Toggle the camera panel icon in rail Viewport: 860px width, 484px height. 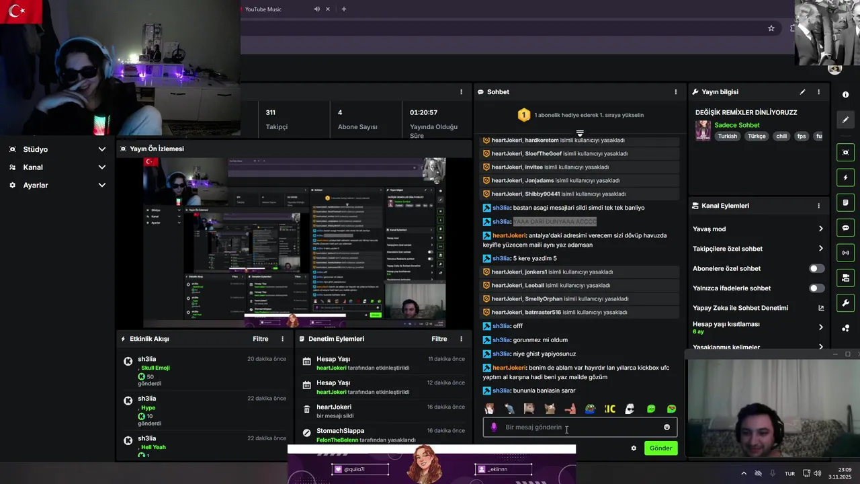point(846,278)
